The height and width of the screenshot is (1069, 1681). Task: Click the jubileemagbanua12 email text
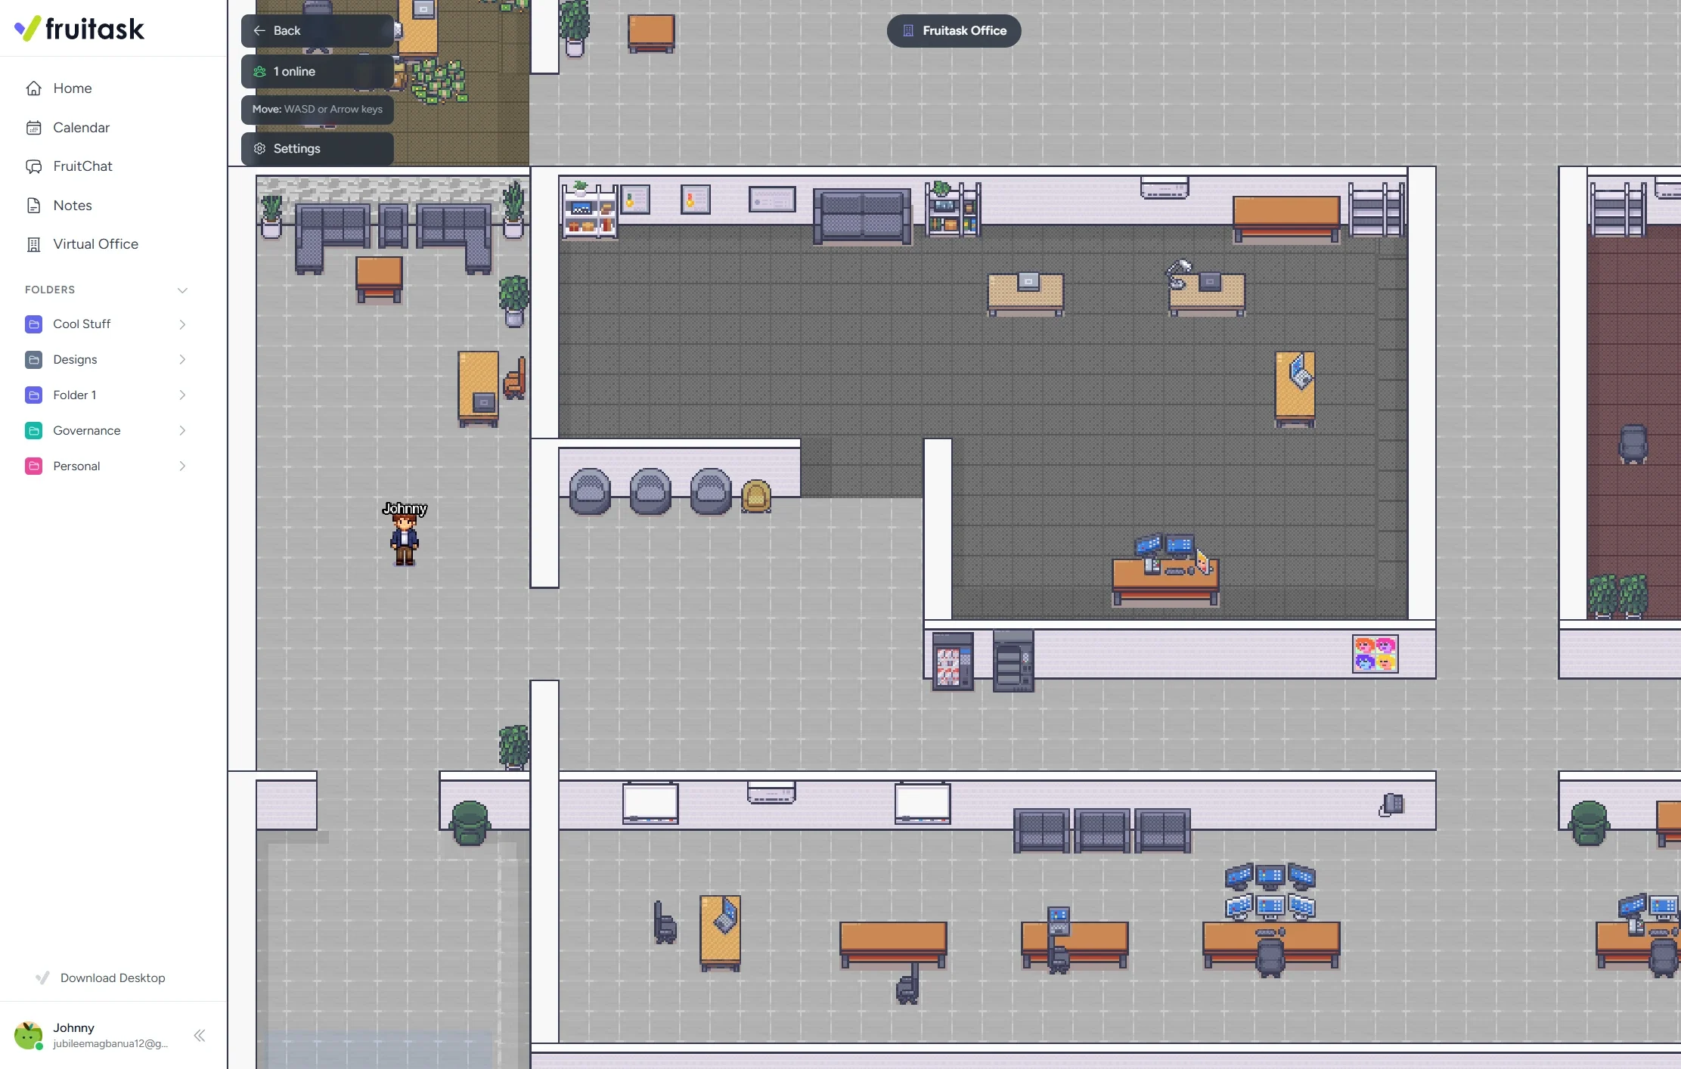[110, 1044]
